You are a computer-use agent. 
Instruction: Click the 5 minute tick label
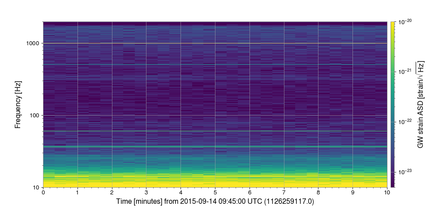coord(215,193)
